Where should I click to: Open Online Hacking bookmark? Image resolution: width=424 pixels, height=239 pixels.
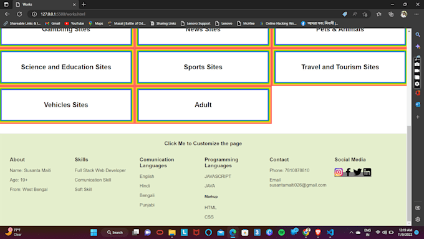278,23
